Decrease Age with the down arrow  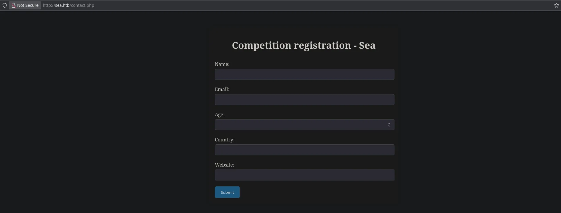[x=389, y=126]
